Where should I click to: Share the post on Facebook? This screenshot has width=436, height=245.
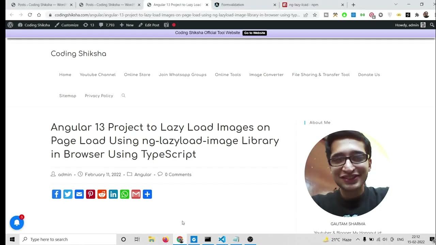point(57,194)
